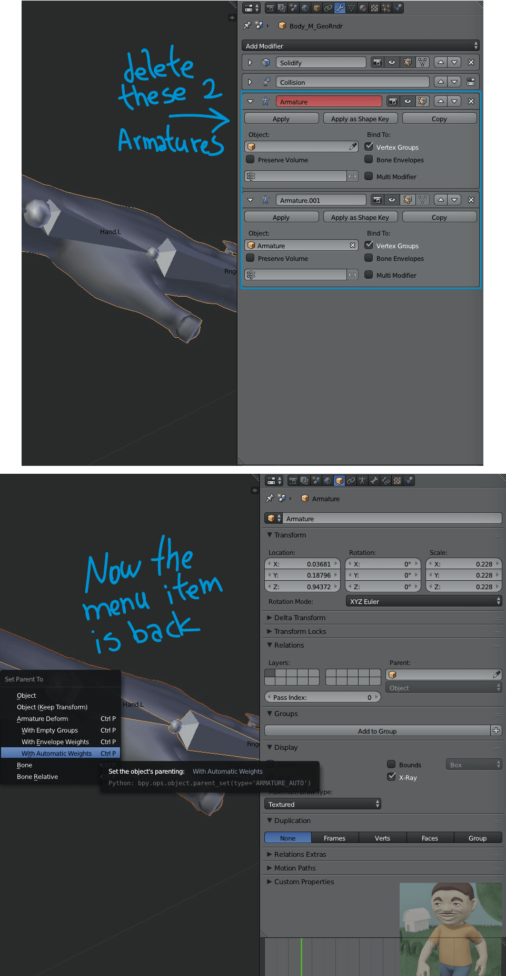Toggle Solidify modifier cage editing icon

pos(422,62)
